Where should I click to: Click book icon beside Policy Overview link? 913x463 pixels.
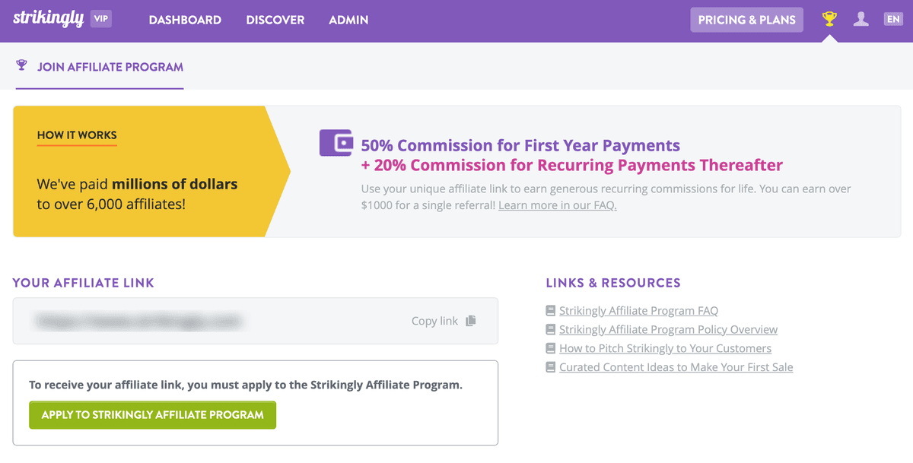(x=551, y=329)
